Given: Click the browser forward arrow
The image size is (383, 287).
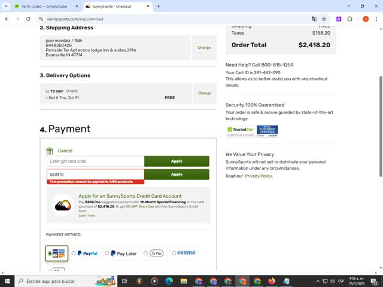Looking at the screenshot, I should (17, 19).
